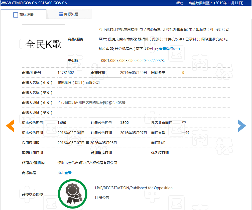Click the 商标详情 tab list icon
252x210 pixels.
tap(16, 15)
